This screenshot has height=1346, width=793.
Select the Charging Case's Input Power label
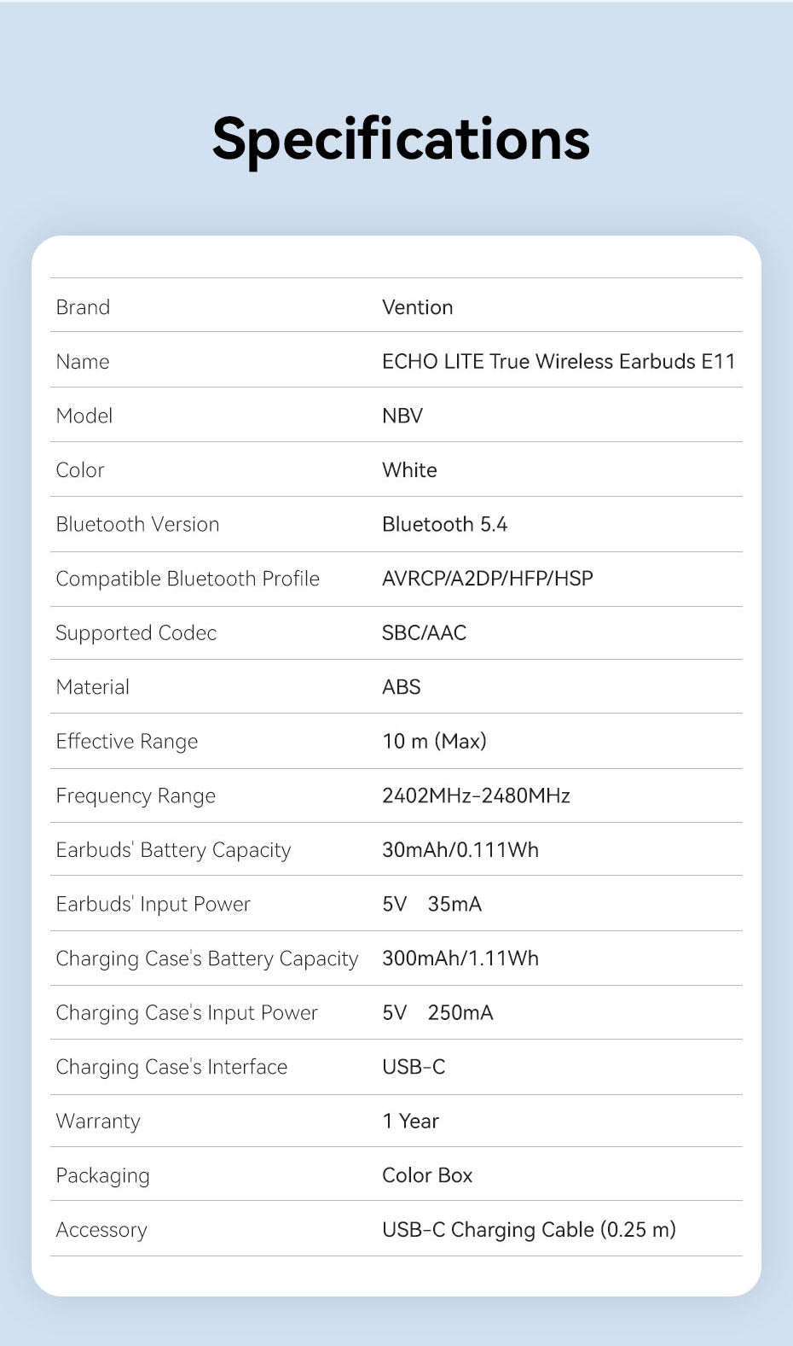pos(187,1013)
